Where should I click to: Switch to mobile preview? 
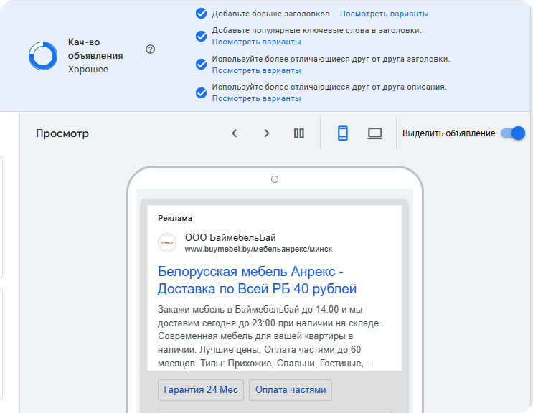pyautogui.click(x=343, y=133)
